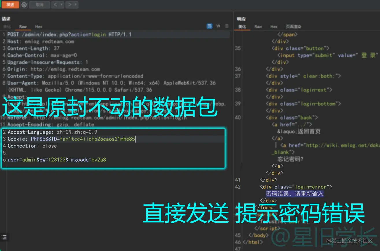Switch the response panel to the Raw tab
Viewport: 380px width, 251px height.
(x=258, y=27)
